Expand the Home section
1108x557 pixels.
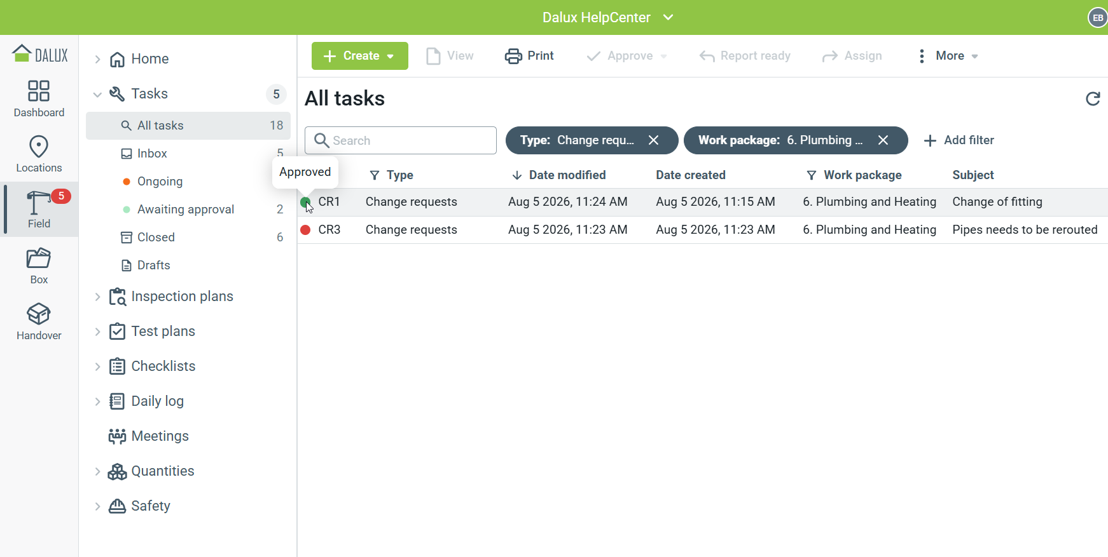pyautogui.click(x=97, y=59)
